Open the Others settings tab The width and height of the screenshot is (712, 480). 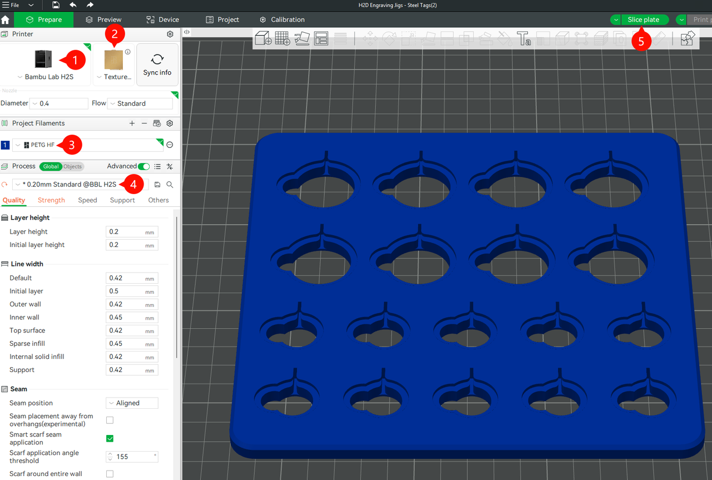point(159,200)
